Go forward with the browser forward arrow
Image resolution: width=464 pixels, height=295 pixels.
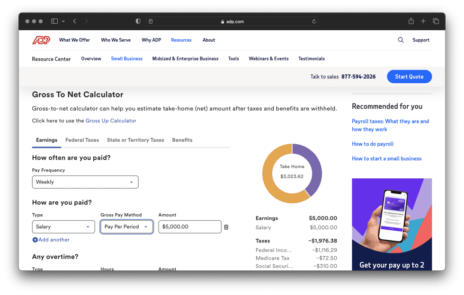(x=86, y=21)
